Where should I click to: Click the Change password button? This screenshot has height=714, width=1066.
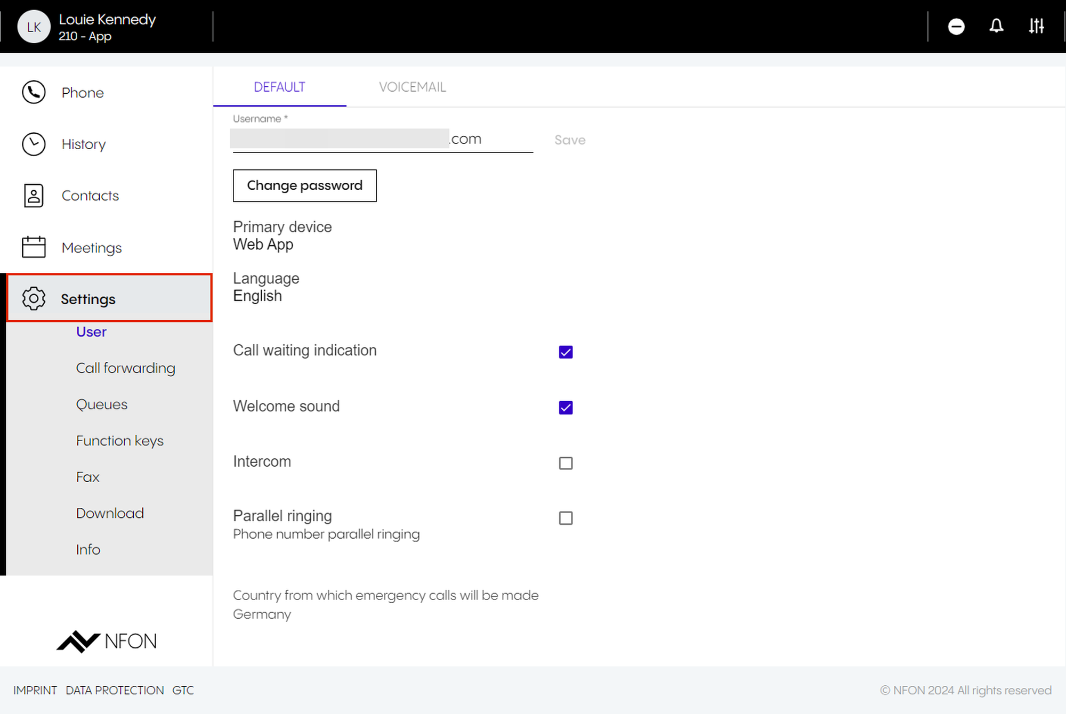click(304, 185)
